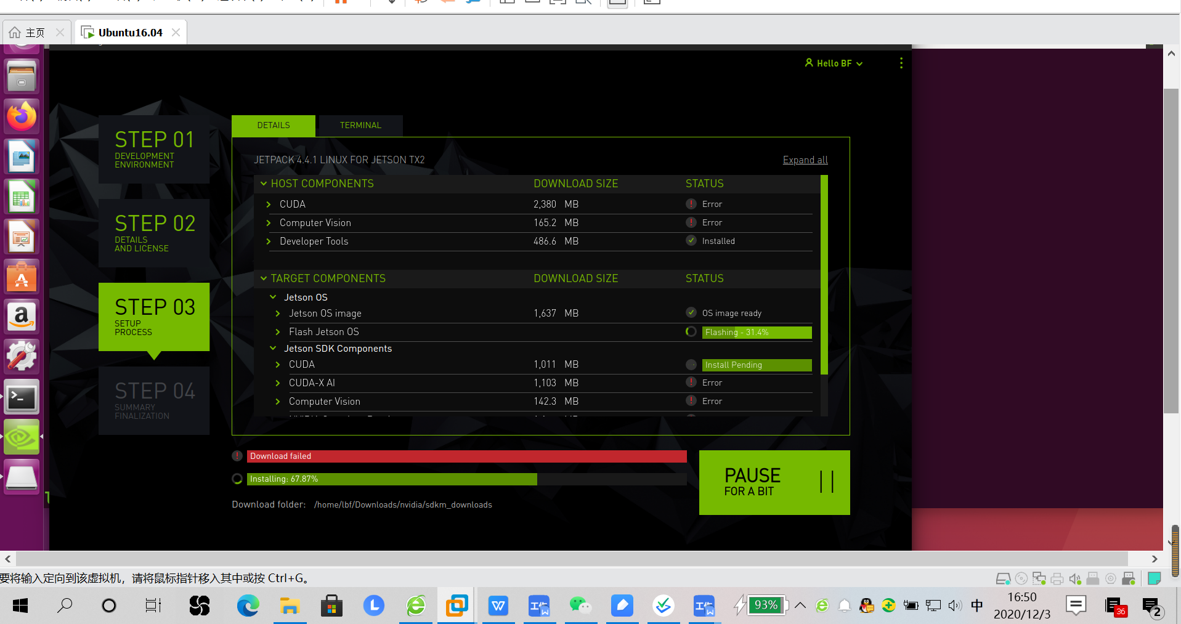Open System Settings wrench icon
This screenshot has width=1181, height=624.
coord(22,357)
